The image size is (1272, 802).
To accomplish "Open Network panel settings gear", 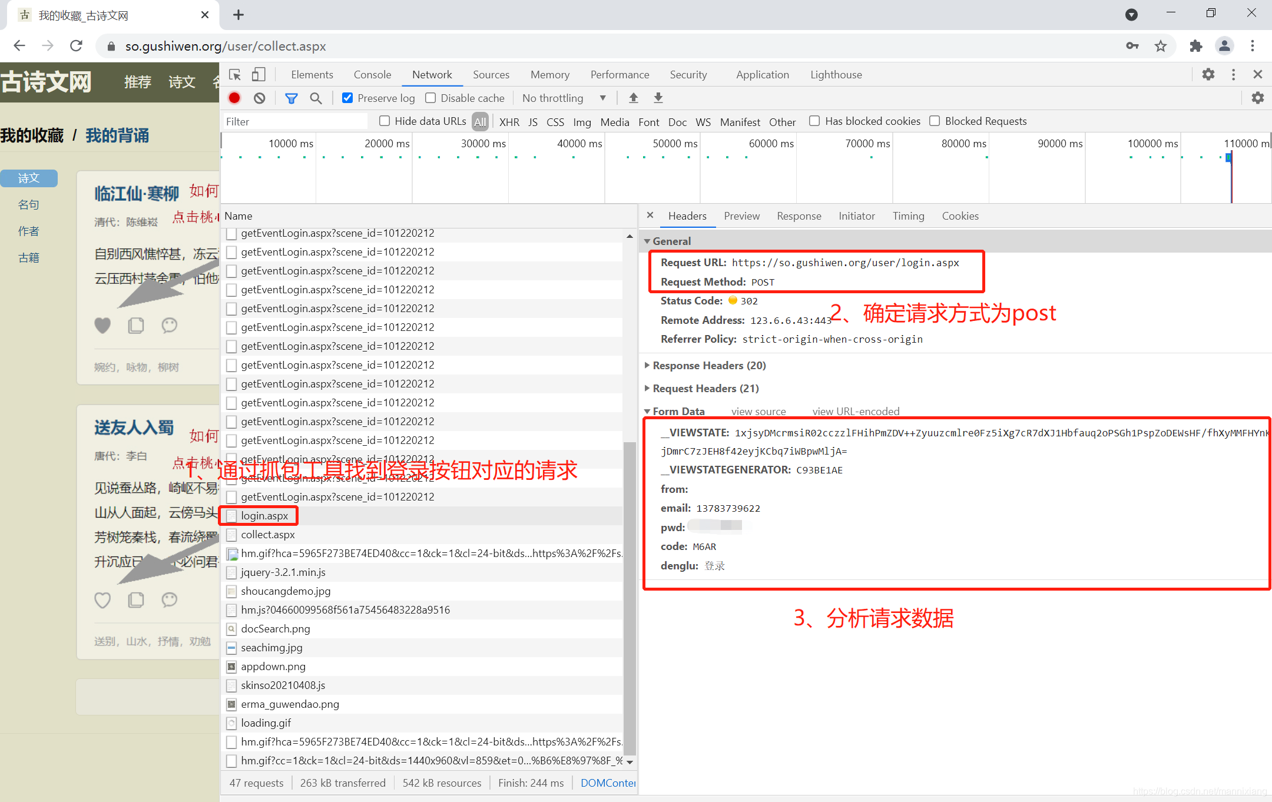I will point(1258,98).
